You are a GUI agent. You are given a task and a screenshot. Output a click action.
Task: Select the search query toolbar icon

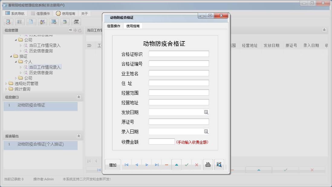point(8,22)
